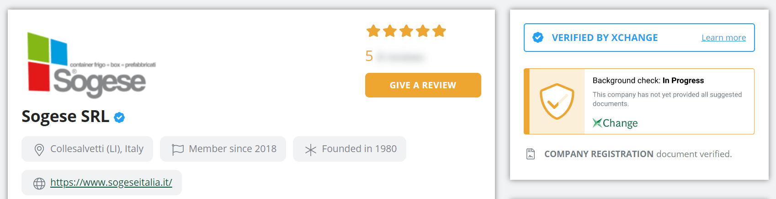Click the Sogese company logo
776x199 pixels.
tap(91, 65)
